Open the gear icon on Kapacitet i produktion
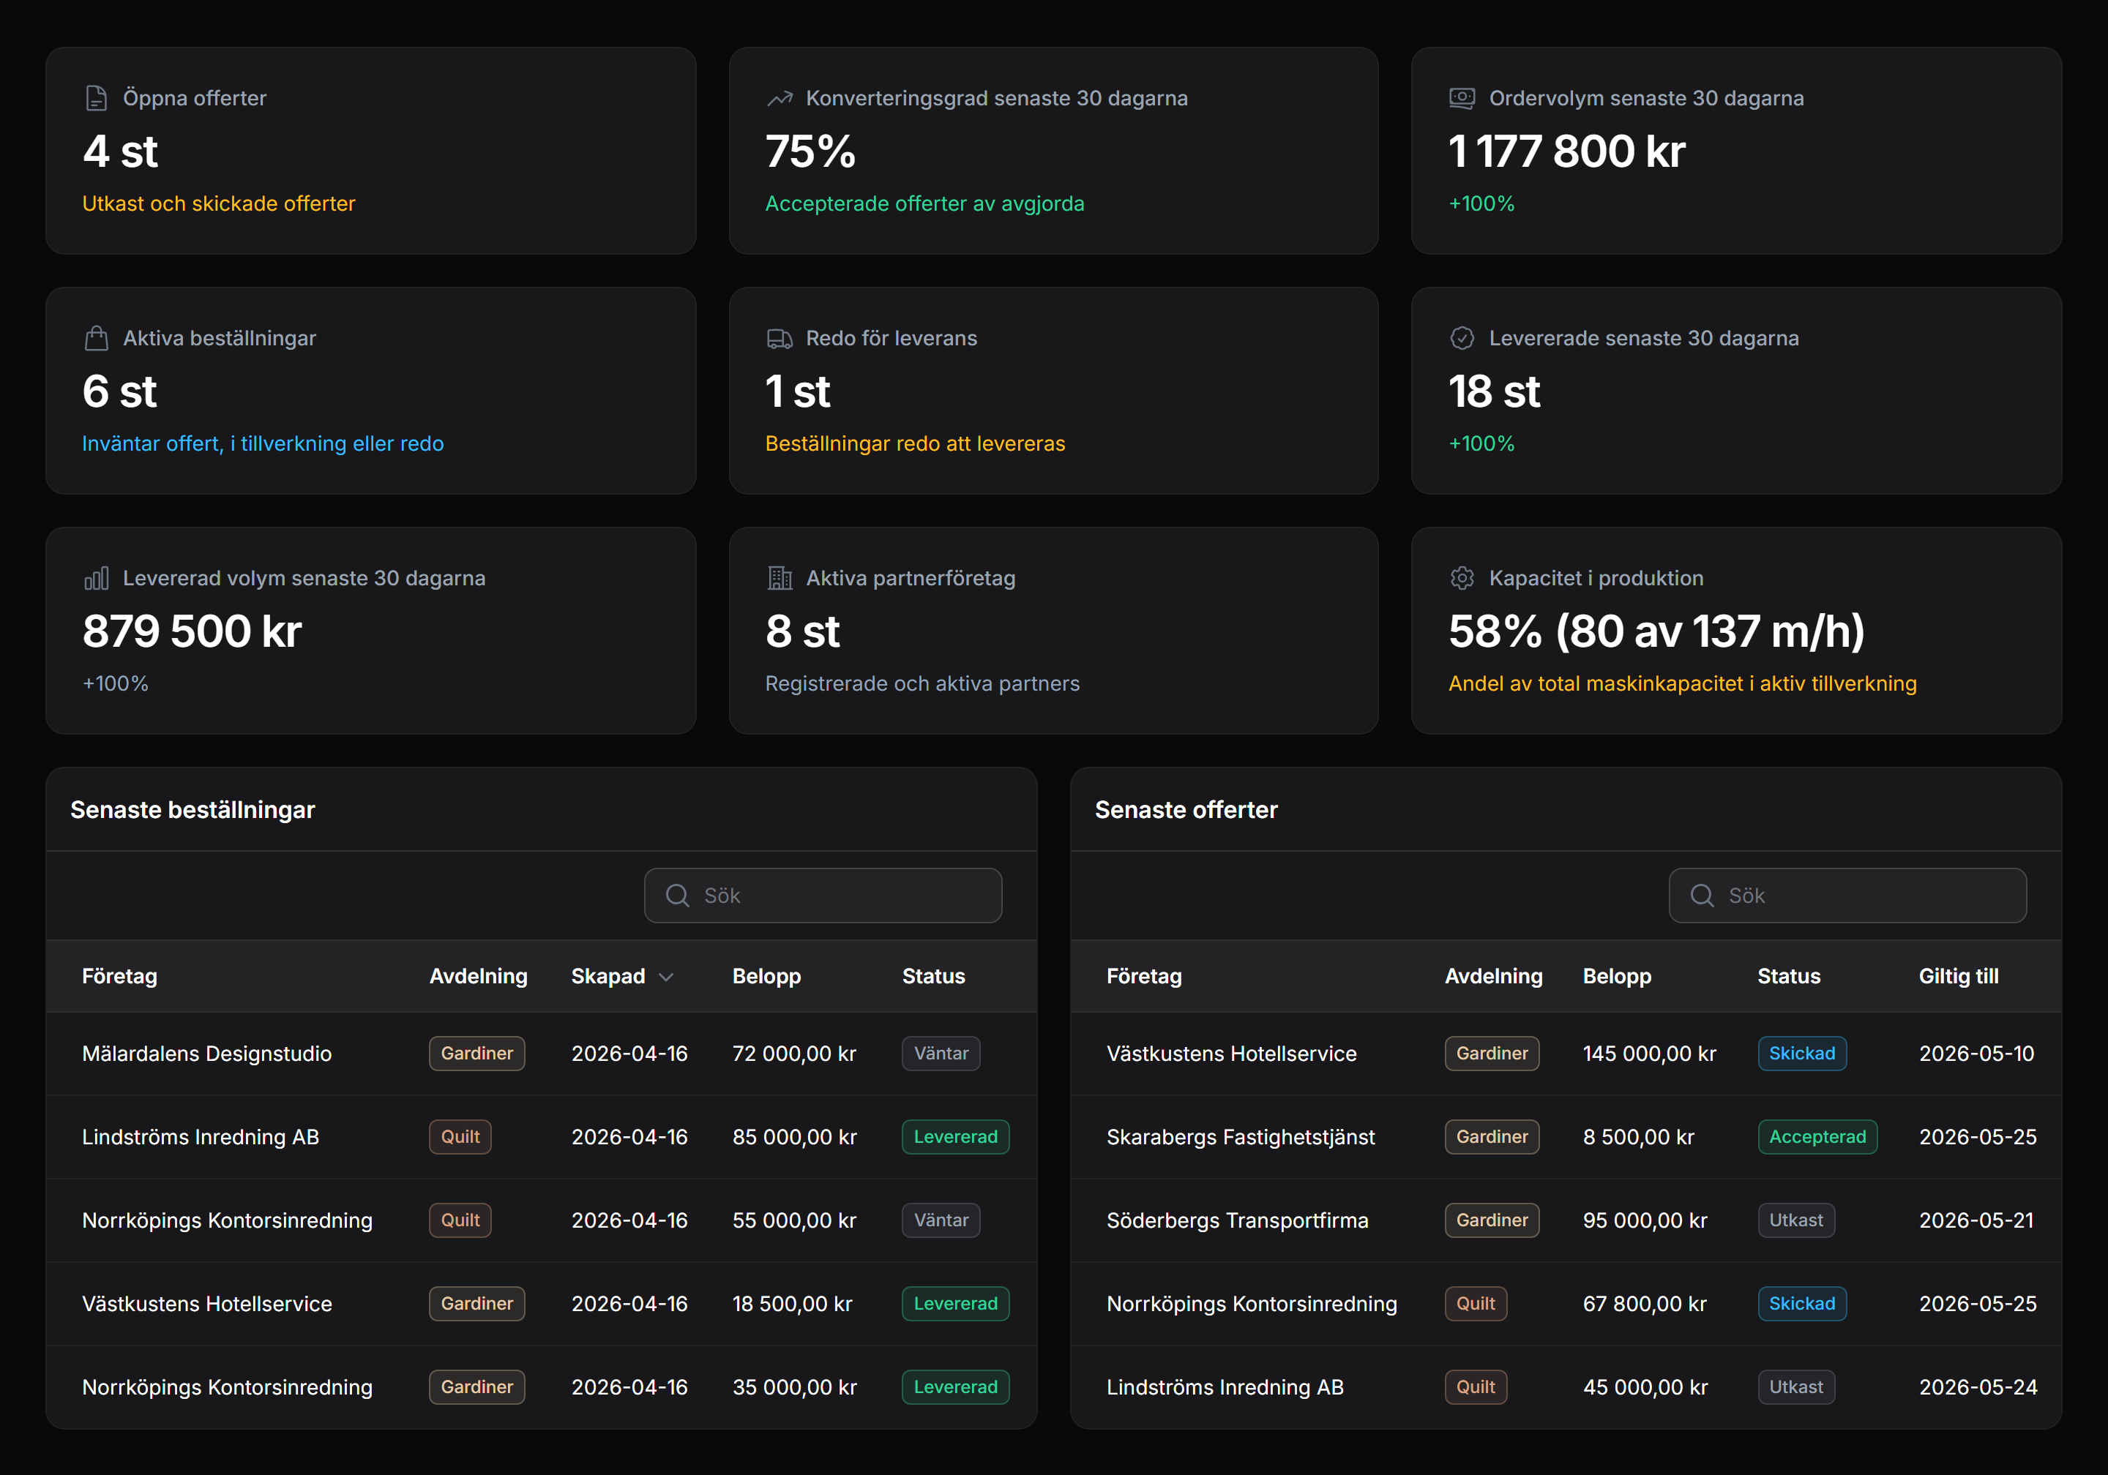Viewport: 2108px width, 1475px height. pos(1462,577)
